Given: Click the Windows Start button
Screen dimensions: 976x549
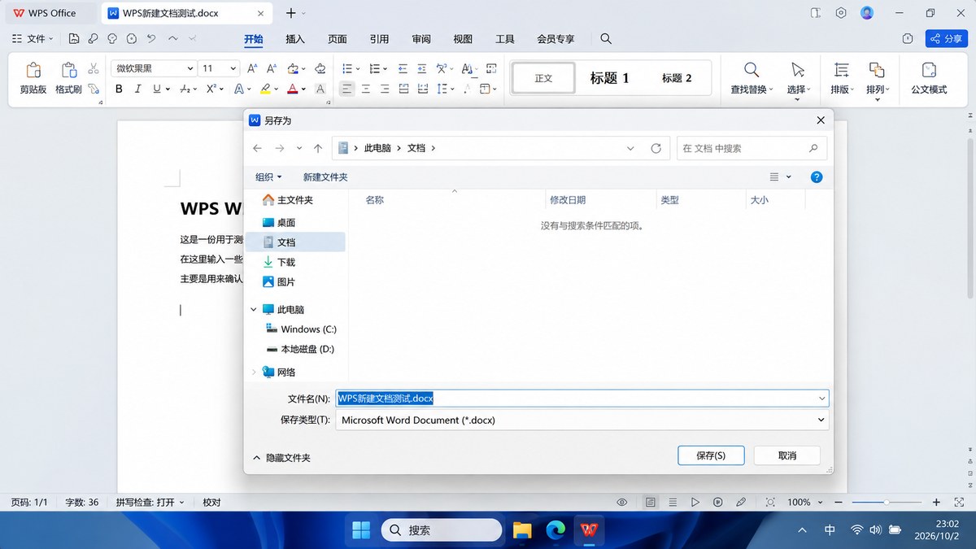Looking at the screenshot, I should 361,530.
